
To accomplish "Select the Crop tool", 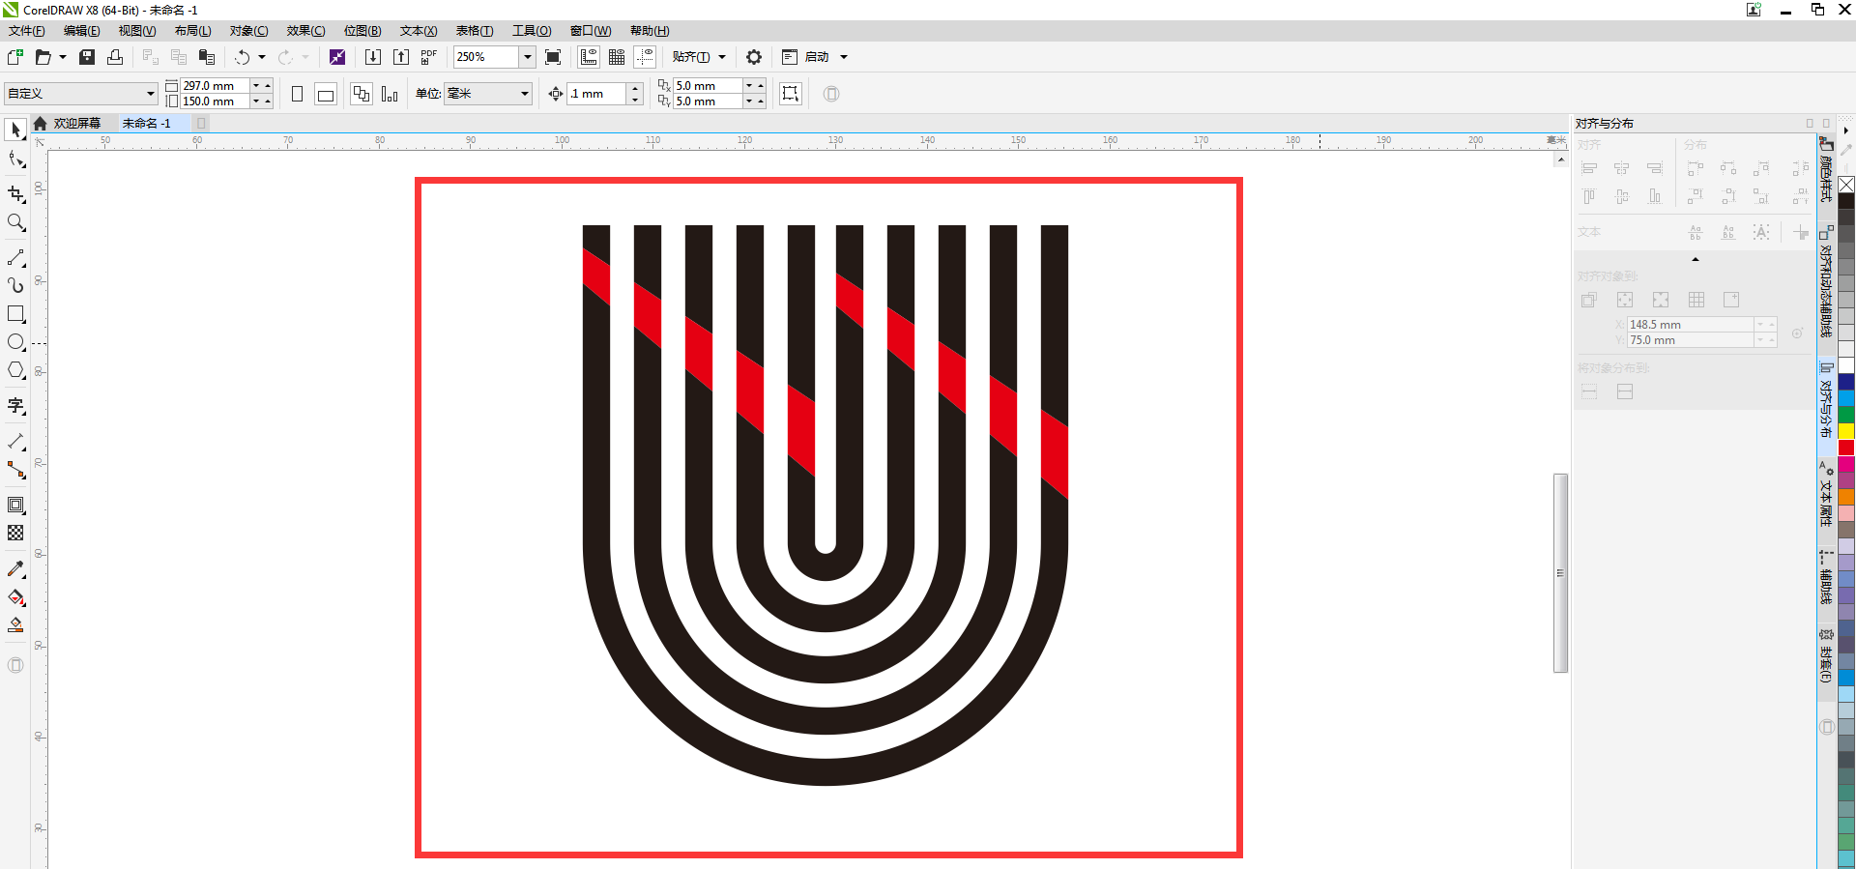I will click(x=15, y=193).
